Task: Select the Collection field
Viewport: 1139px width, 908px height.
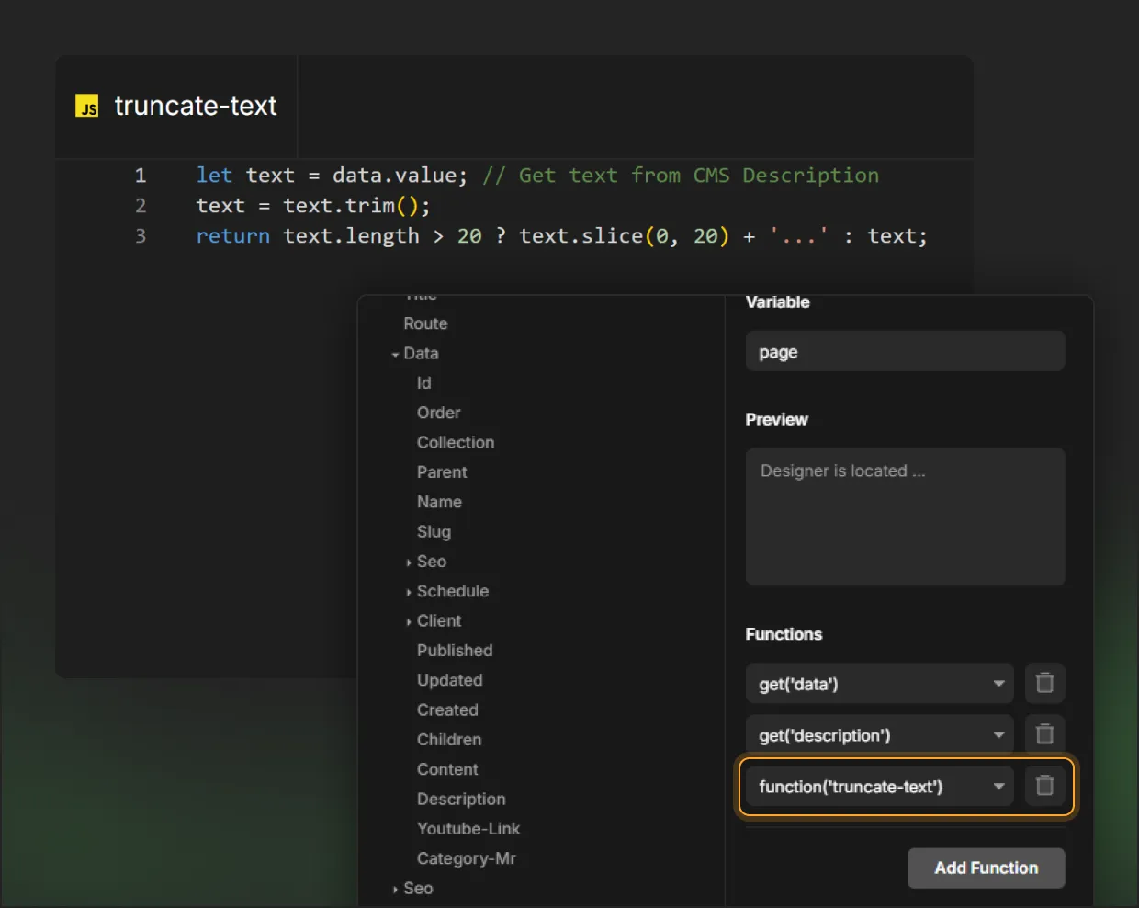Action: pyautogui.click(x=456, y=442)
